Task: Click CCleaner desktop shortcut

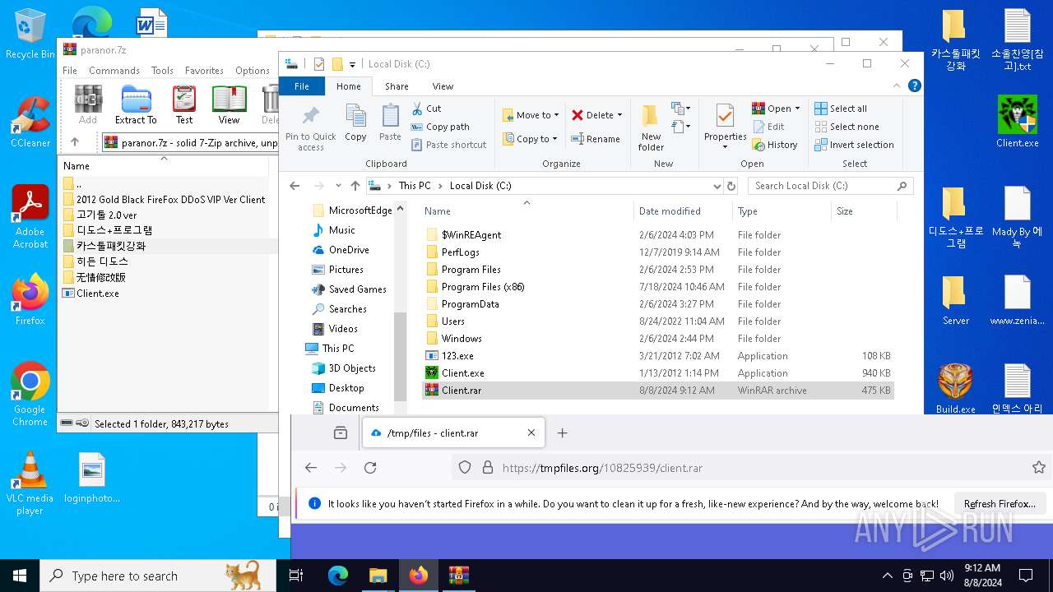Action: 30,123
